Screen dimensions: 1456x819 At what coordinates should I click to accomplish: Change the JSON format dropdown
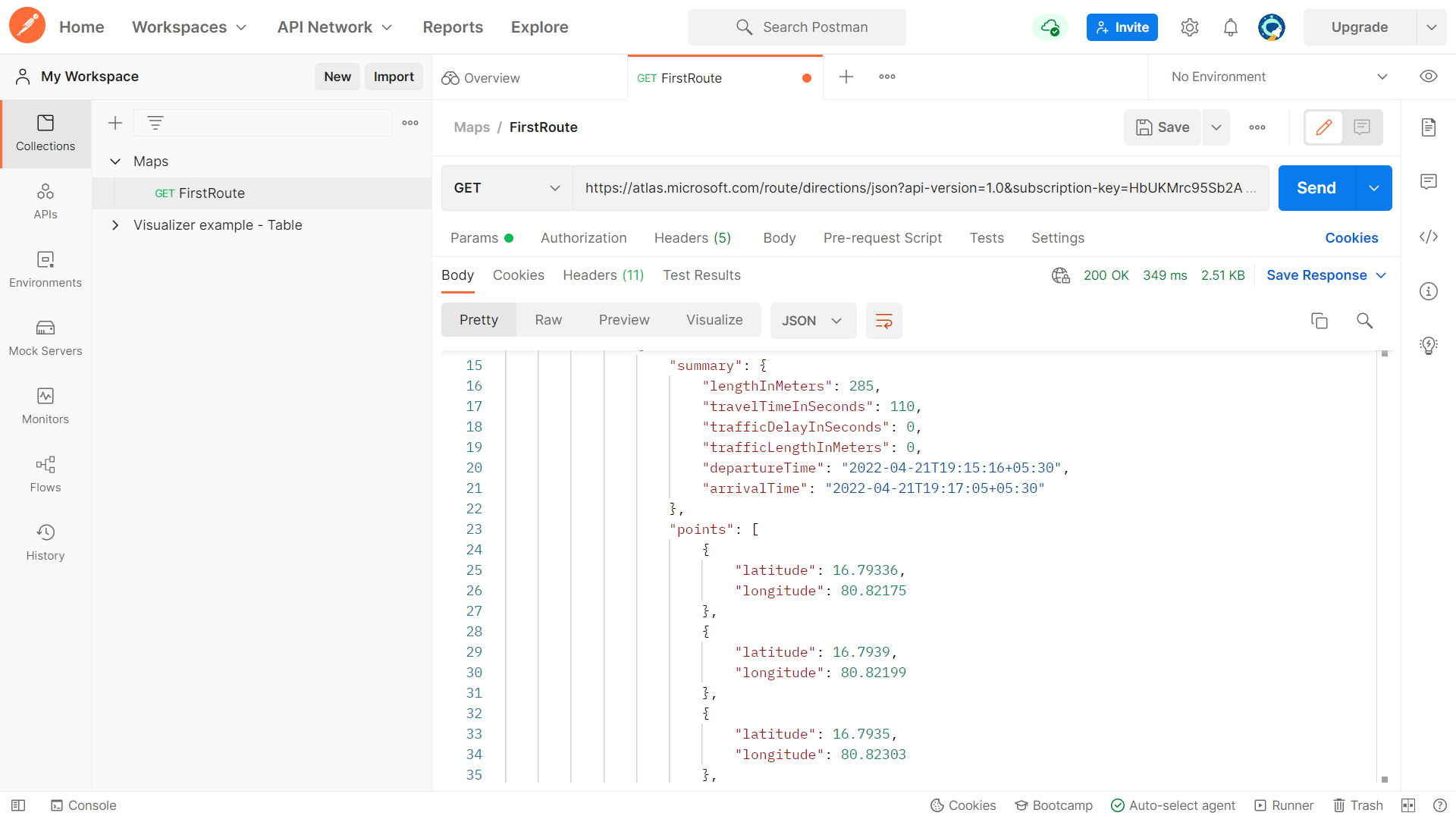pos(813,321)
